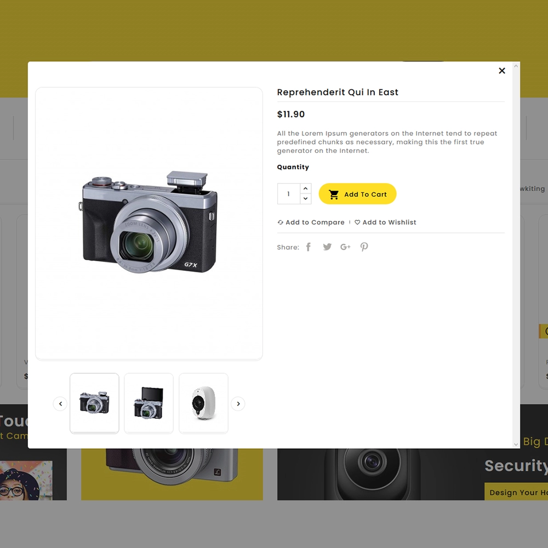Select the white security camera thumbnail
This screenshot has width=548, height=548.
tap(203, 403)
